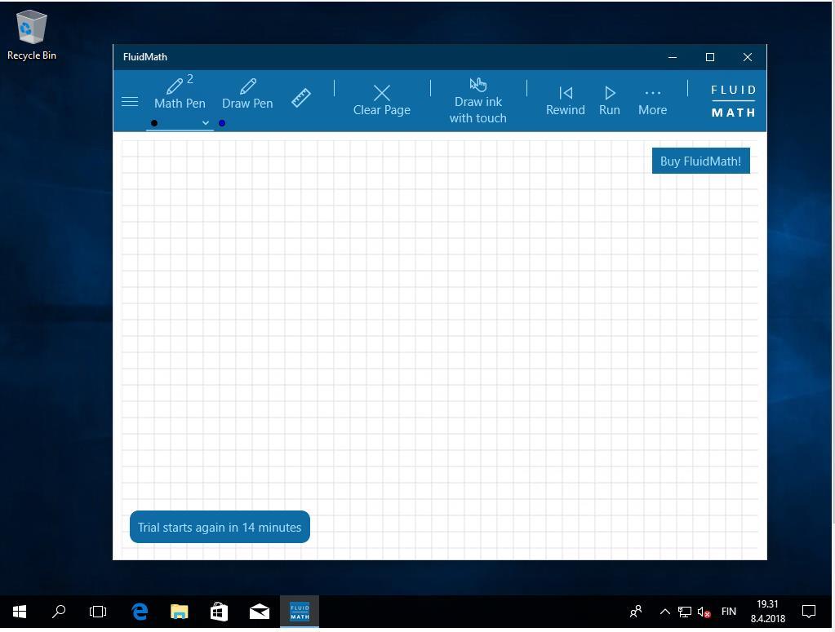Launch Microsoft Edge from taskbar

140,612
